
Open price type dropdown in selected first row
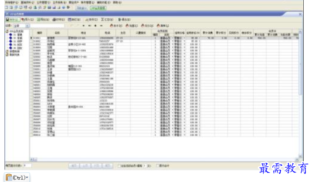pyautogui.click(x=185, y=38)
